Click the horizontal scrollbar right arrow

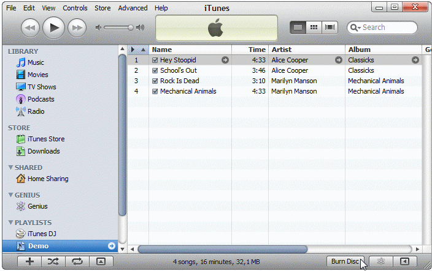[x=417, y=250]
